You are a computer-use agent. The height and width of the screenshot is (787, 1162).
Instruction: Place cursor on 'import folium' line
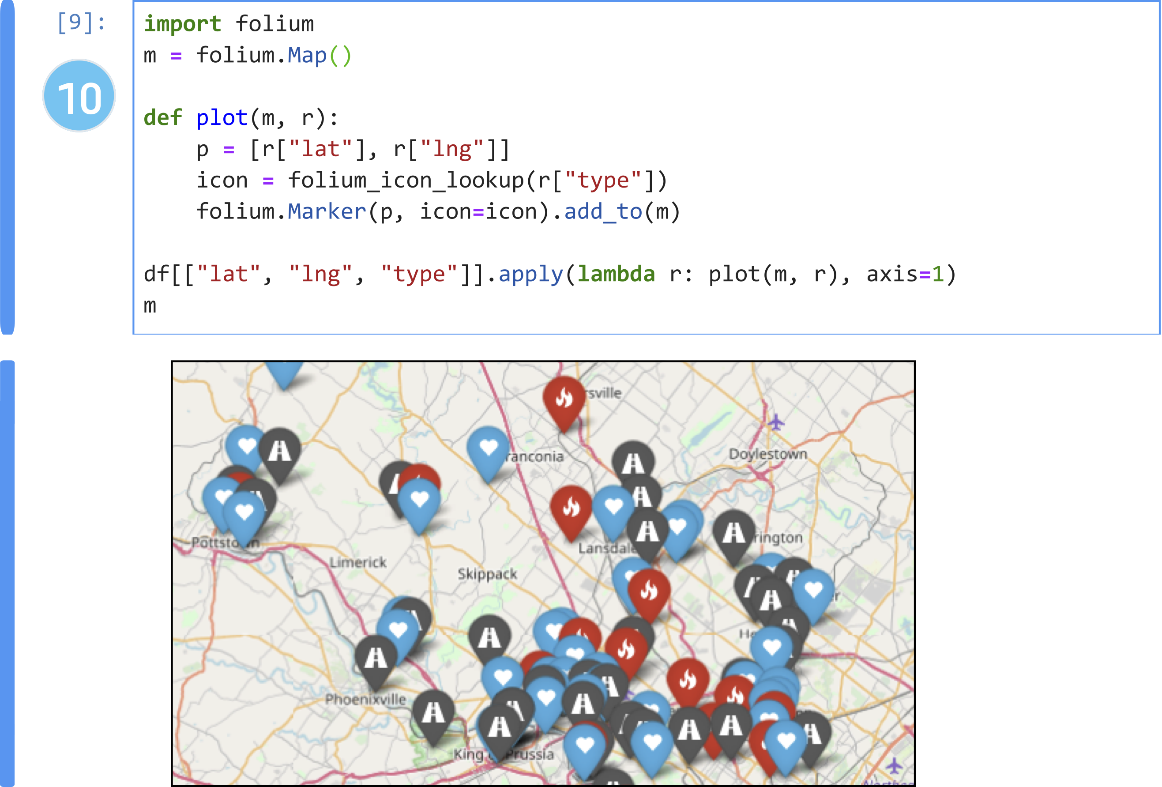[x=229, y=24]
